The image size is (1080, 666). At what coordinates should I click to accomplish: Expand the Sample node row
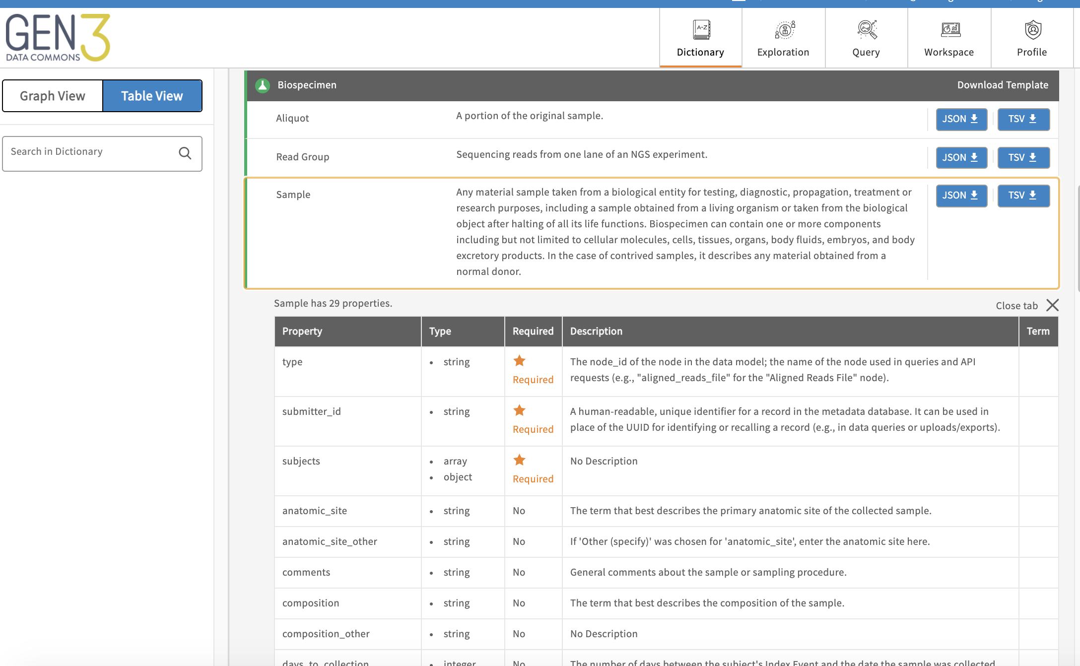[292, 194]
